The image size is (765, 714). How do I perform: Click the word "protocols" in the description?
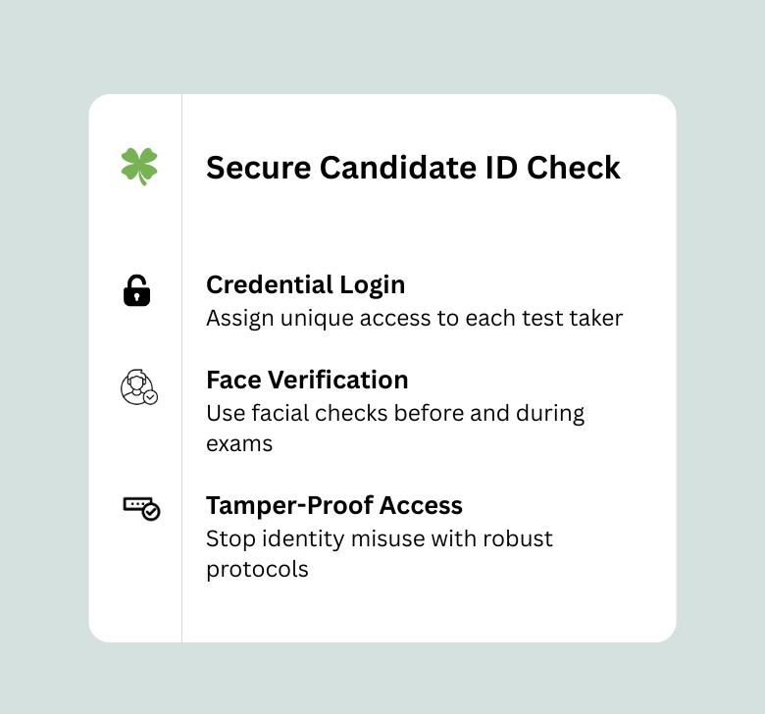257,569
